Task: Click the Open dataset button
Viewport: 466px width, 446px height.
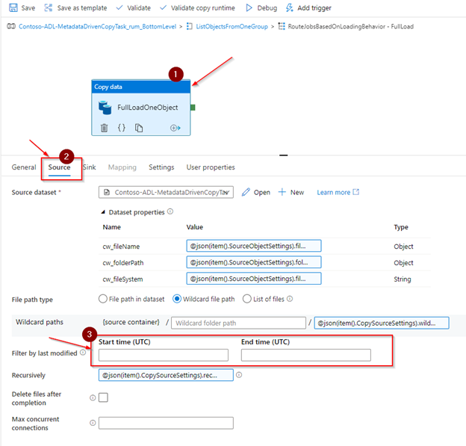Action: (x=256, y=192)
